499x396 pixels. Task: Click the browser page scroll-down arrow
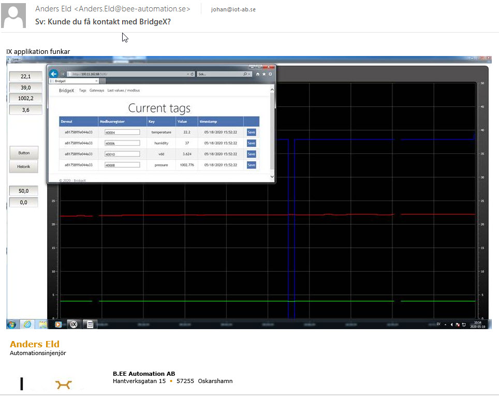pyautogui.click(x=272, y=177)
